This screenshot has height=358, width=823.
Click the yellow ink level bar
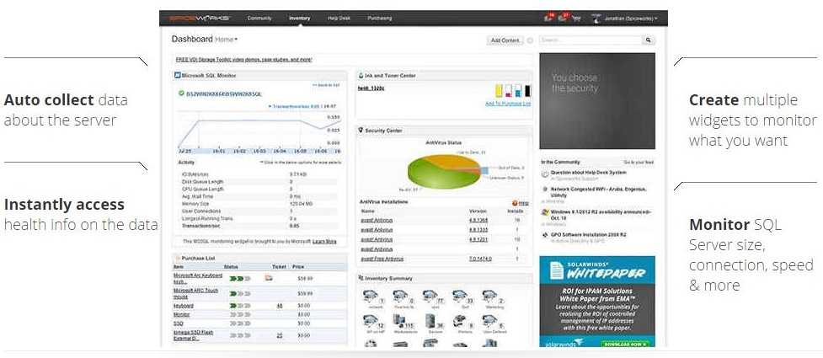tap(500, 91)
